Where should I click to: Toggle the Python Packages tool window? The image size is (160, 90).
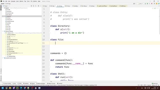click(40, 83)
